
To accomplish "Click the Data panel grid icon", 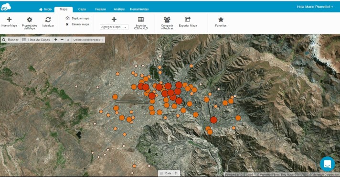I will (161, 173).
